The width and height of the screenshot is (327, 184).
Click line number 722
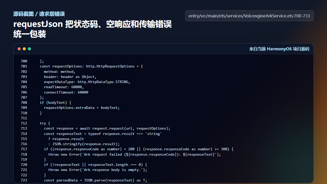[24, 175]
